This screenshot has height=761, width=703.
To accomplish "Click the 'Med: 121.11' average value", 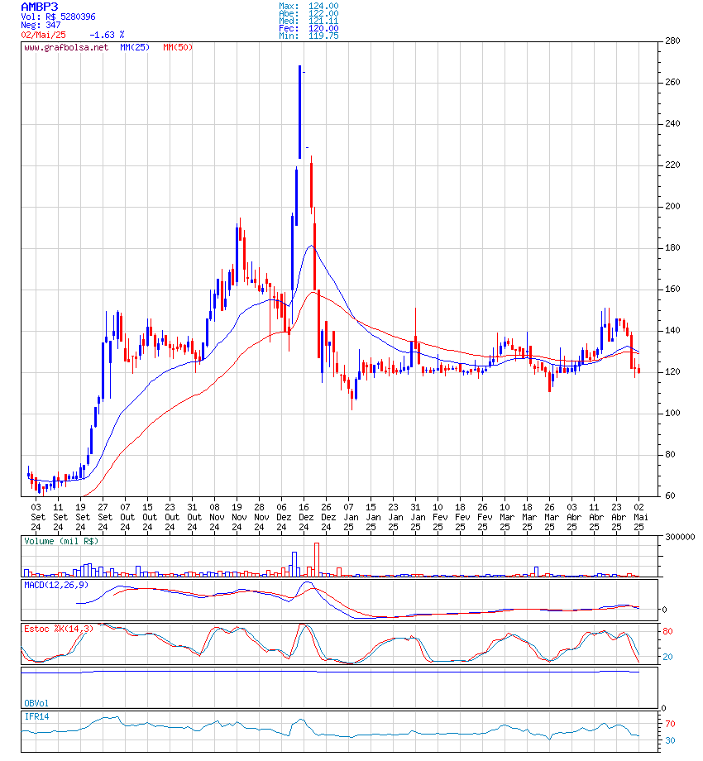I will click(308, 21).
